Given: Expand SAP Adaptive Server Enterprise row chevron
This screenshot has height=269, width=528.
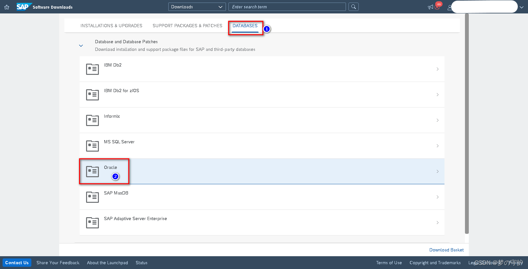Looking at the screenshot, I should point(437,223).
